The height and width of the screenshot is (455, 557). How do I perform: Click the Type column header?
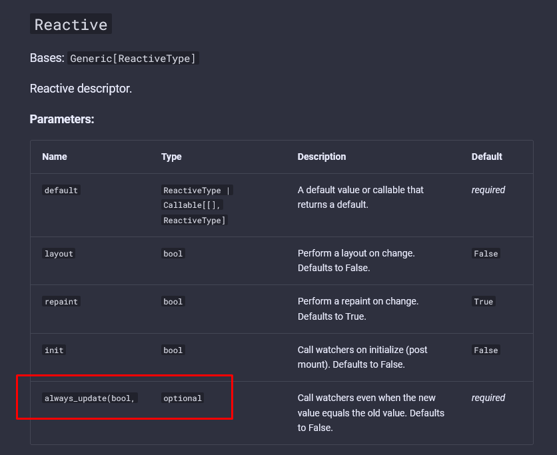click(x=171, y=157)
